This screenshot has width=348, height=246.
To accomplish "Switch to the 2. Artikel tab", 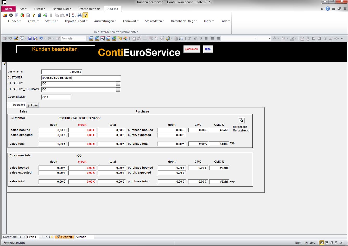I will [33, 105].
